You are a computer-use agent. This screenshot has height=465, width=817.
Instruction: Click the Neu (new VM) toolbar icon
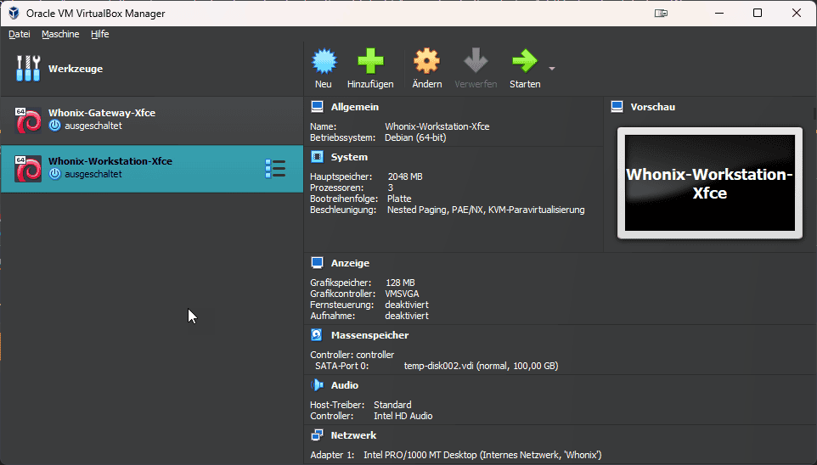click(x=324, y=61)
